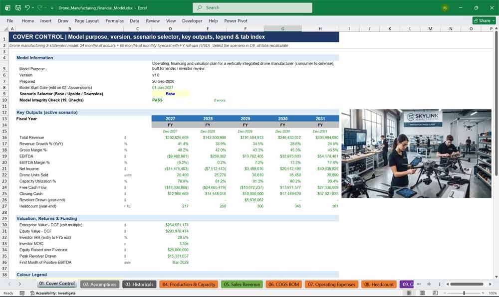The width and height of the screenshot is (499, 297).
Task: Click the Redo arrow icon
Action: point(39,7)
